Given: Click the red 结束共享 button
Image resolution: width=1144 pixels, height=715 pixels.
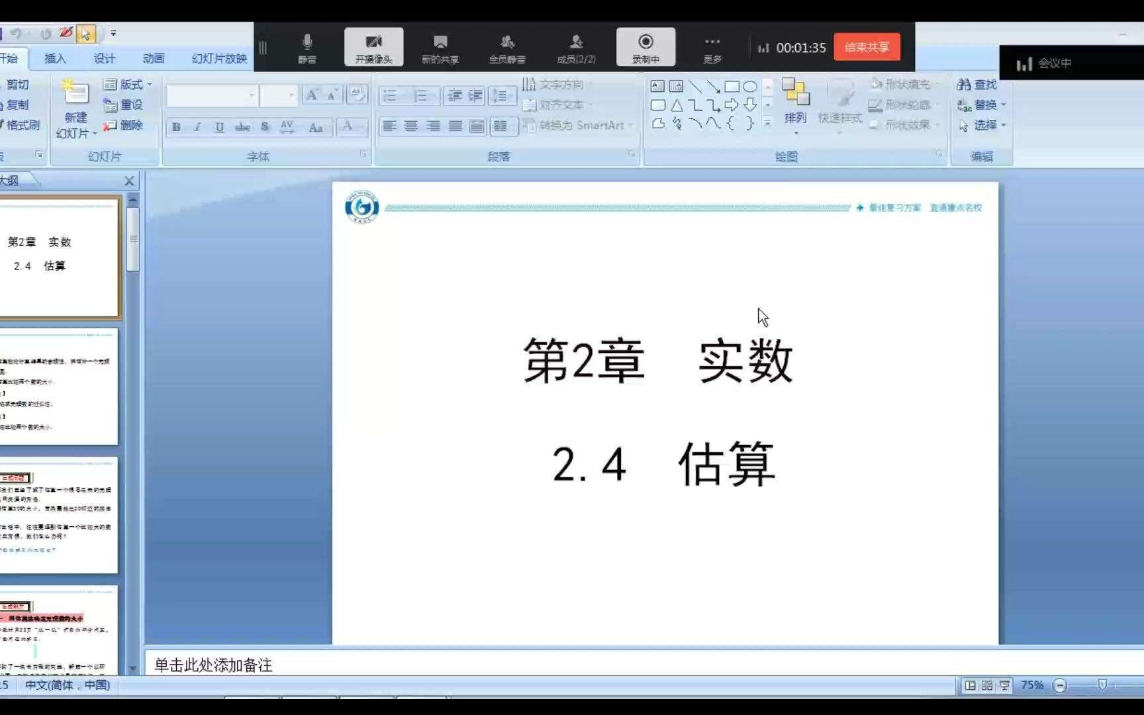Looking at the screenshot, I should click(867, 46).
